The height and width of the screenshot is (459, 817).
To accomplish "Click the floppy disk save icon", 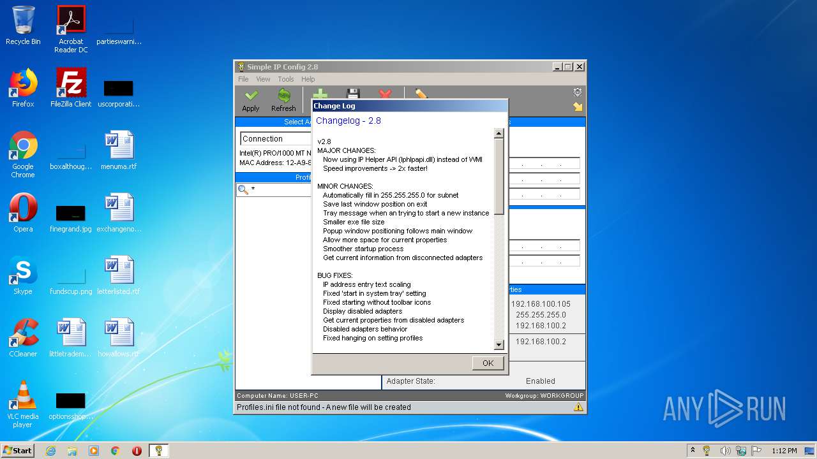I will pyautogui.click(x=352, y=94).
